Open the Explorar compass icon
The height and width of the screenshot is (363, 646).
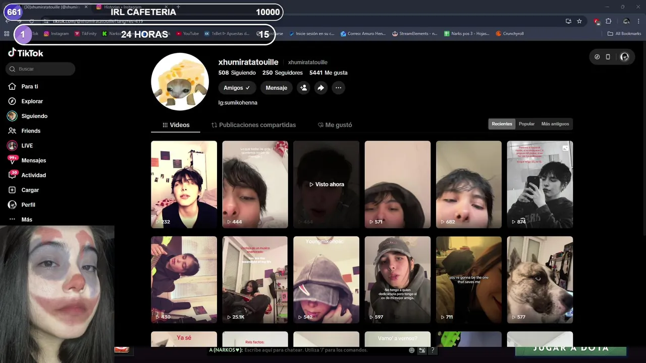12,101
